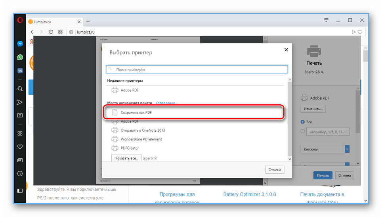The image size is (382, 217).
Task: Open Speed Dial from address bar
Action: [60, 32]
